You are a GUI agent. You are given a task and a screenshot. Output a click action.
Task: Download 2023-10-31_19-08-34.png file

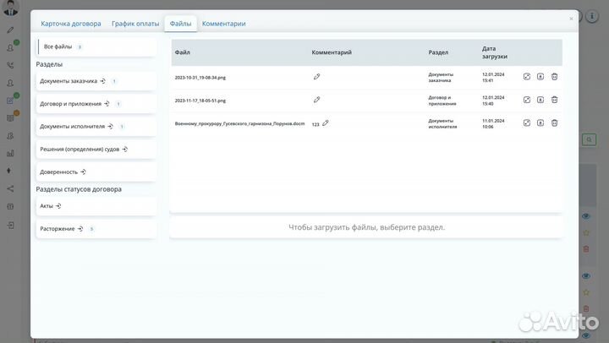click(x=540, y=76)
